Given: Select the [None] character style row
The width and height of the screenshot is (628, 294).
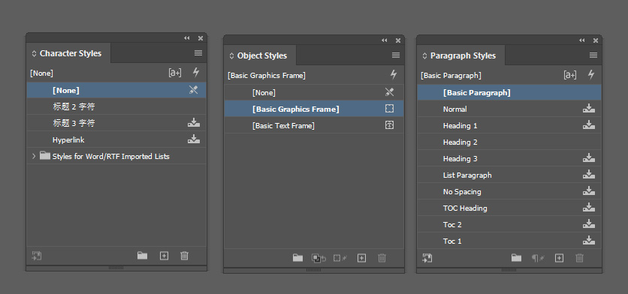Looking at the screenshot, I should (116, 90).
